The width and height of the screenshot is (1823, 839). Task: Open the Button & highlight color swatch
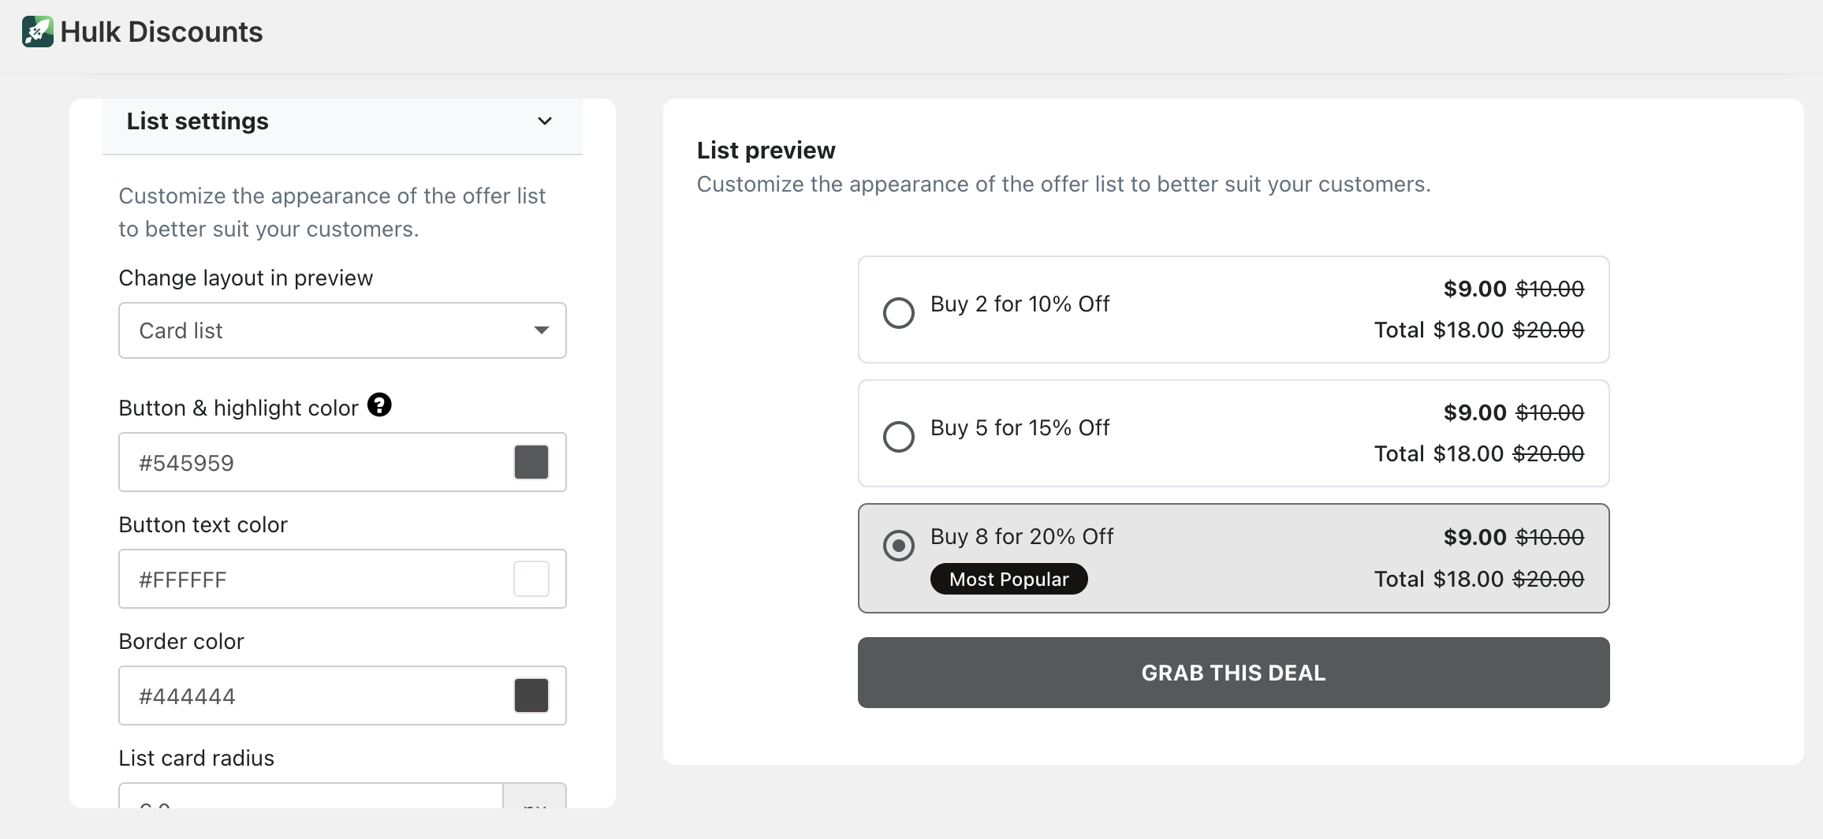click(531, 462)
